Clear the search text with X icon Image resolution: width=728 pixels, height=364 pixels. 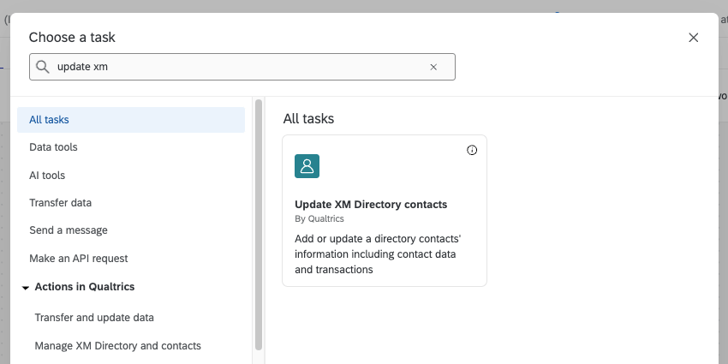(x=433, y=67)
